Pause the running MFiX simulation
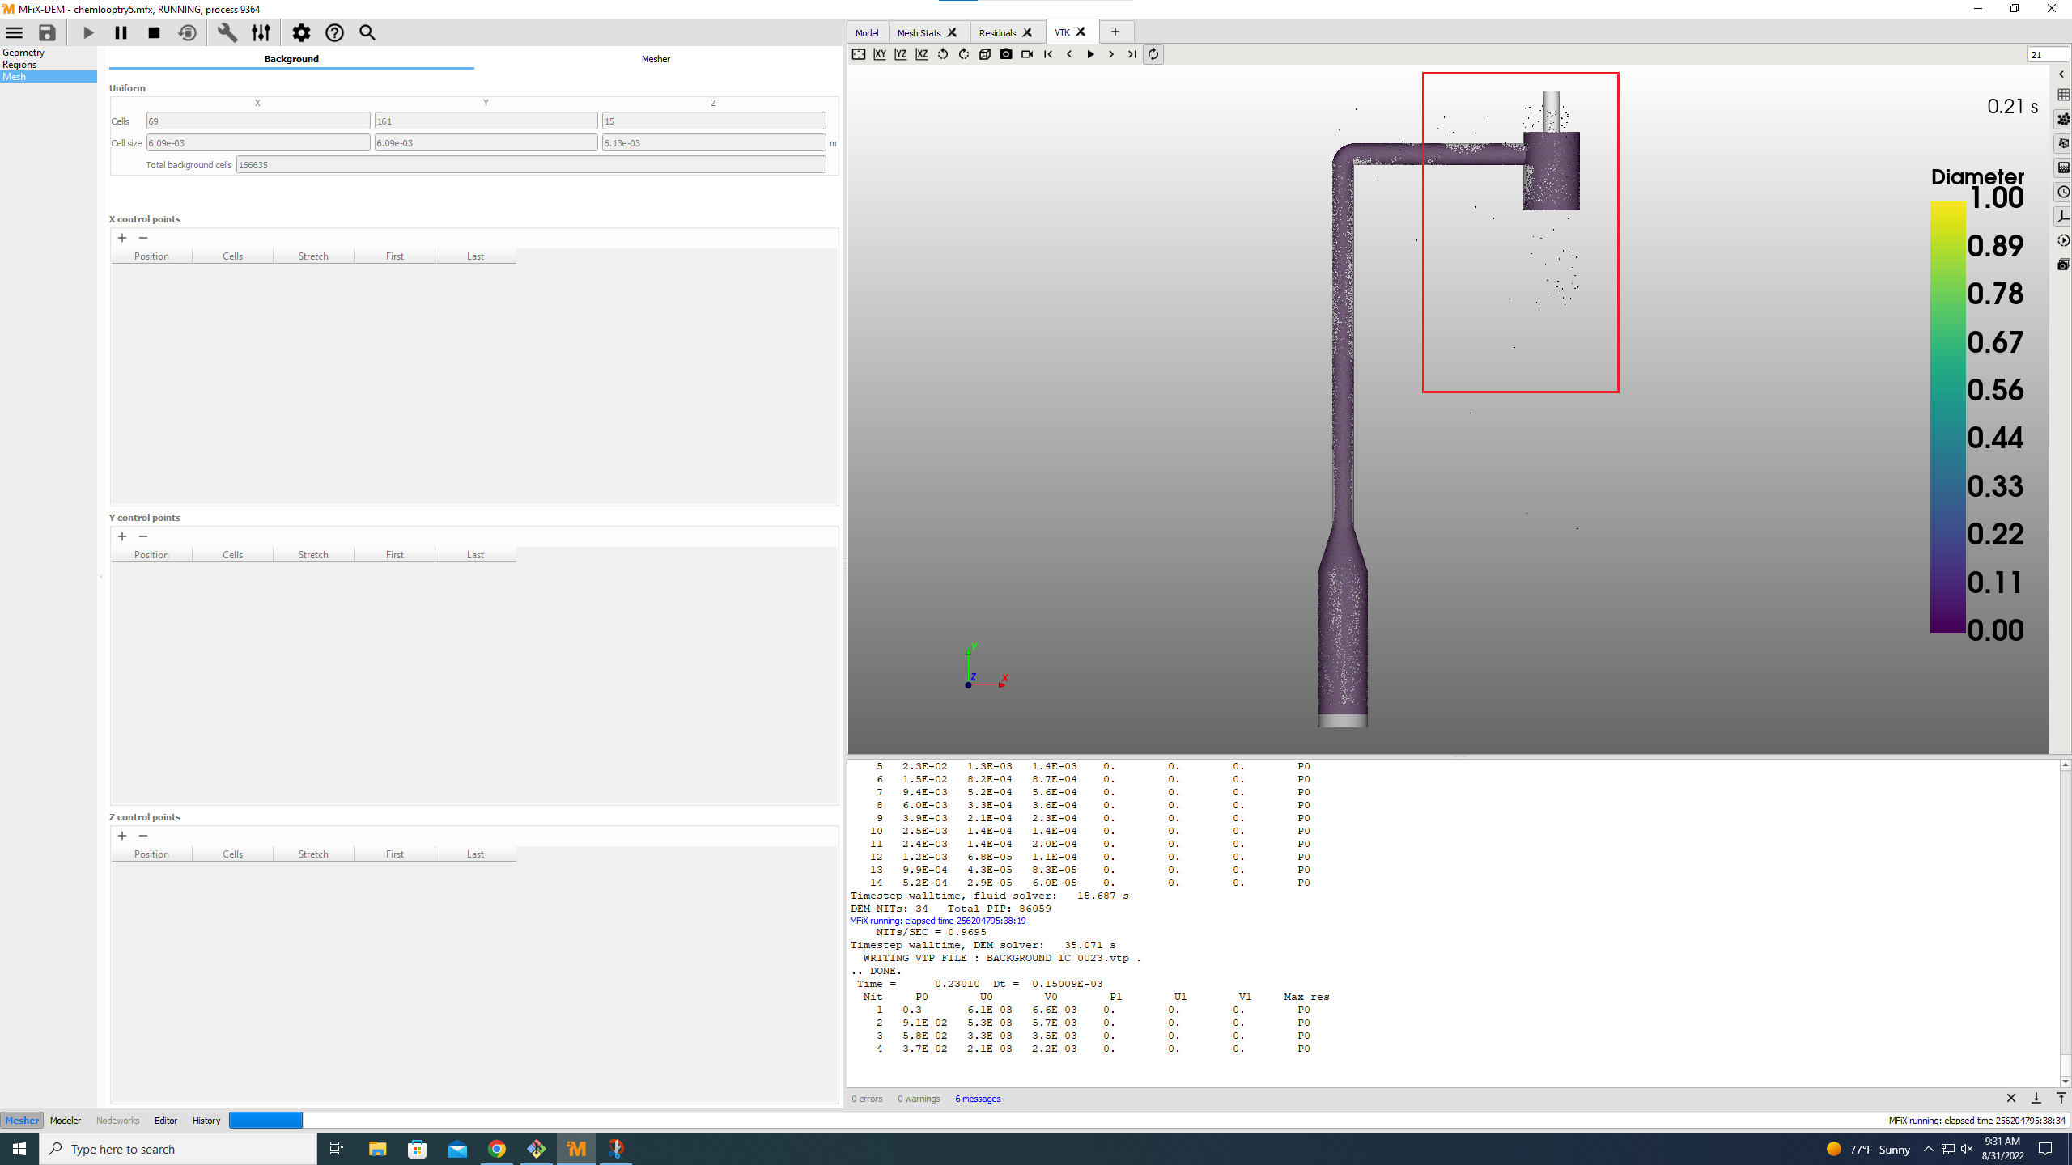Viewport: 2072px width, 1165px height. coord(121,32)
